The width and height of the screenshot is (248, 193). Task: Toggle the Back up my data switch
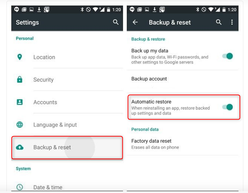click(x=227, y=56)
